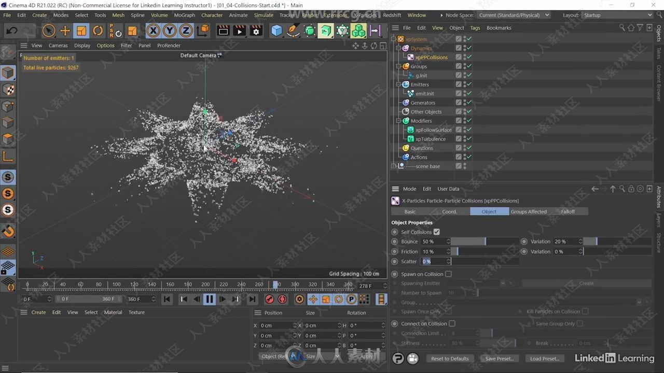Open the Mode menu in Attributes

[409, 189]
